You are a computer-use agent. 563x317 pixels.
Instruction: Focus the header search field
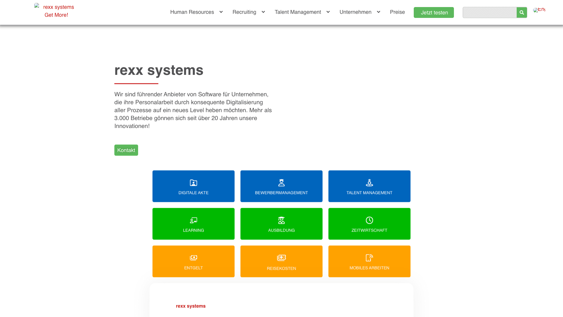click(x=490, y=13)
